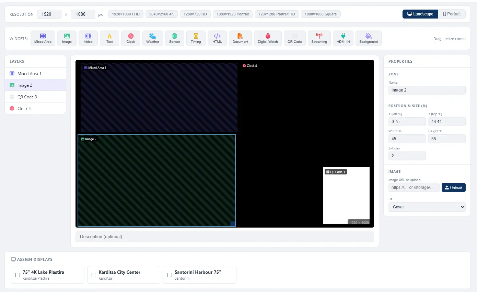
Task: Open the Fit dropdown showing Cover
Action: 427,207
